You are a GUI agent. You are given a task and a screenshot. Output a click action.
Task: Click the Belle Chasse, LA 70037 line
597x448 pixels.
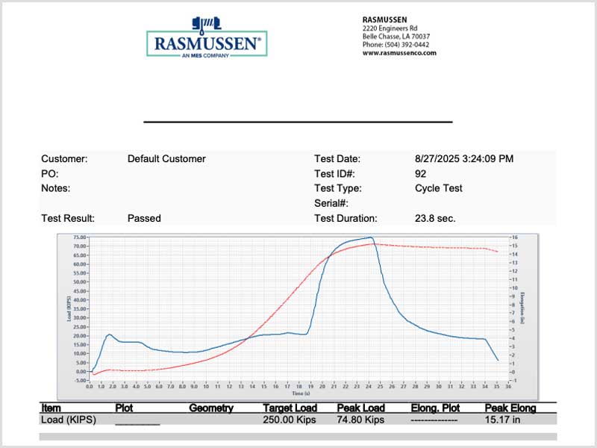396,37
